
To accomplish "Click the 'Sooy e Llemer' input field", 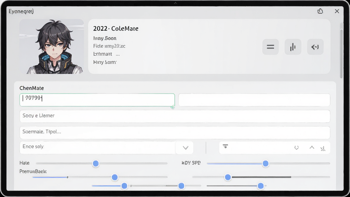I will click(x=175, y=116).
